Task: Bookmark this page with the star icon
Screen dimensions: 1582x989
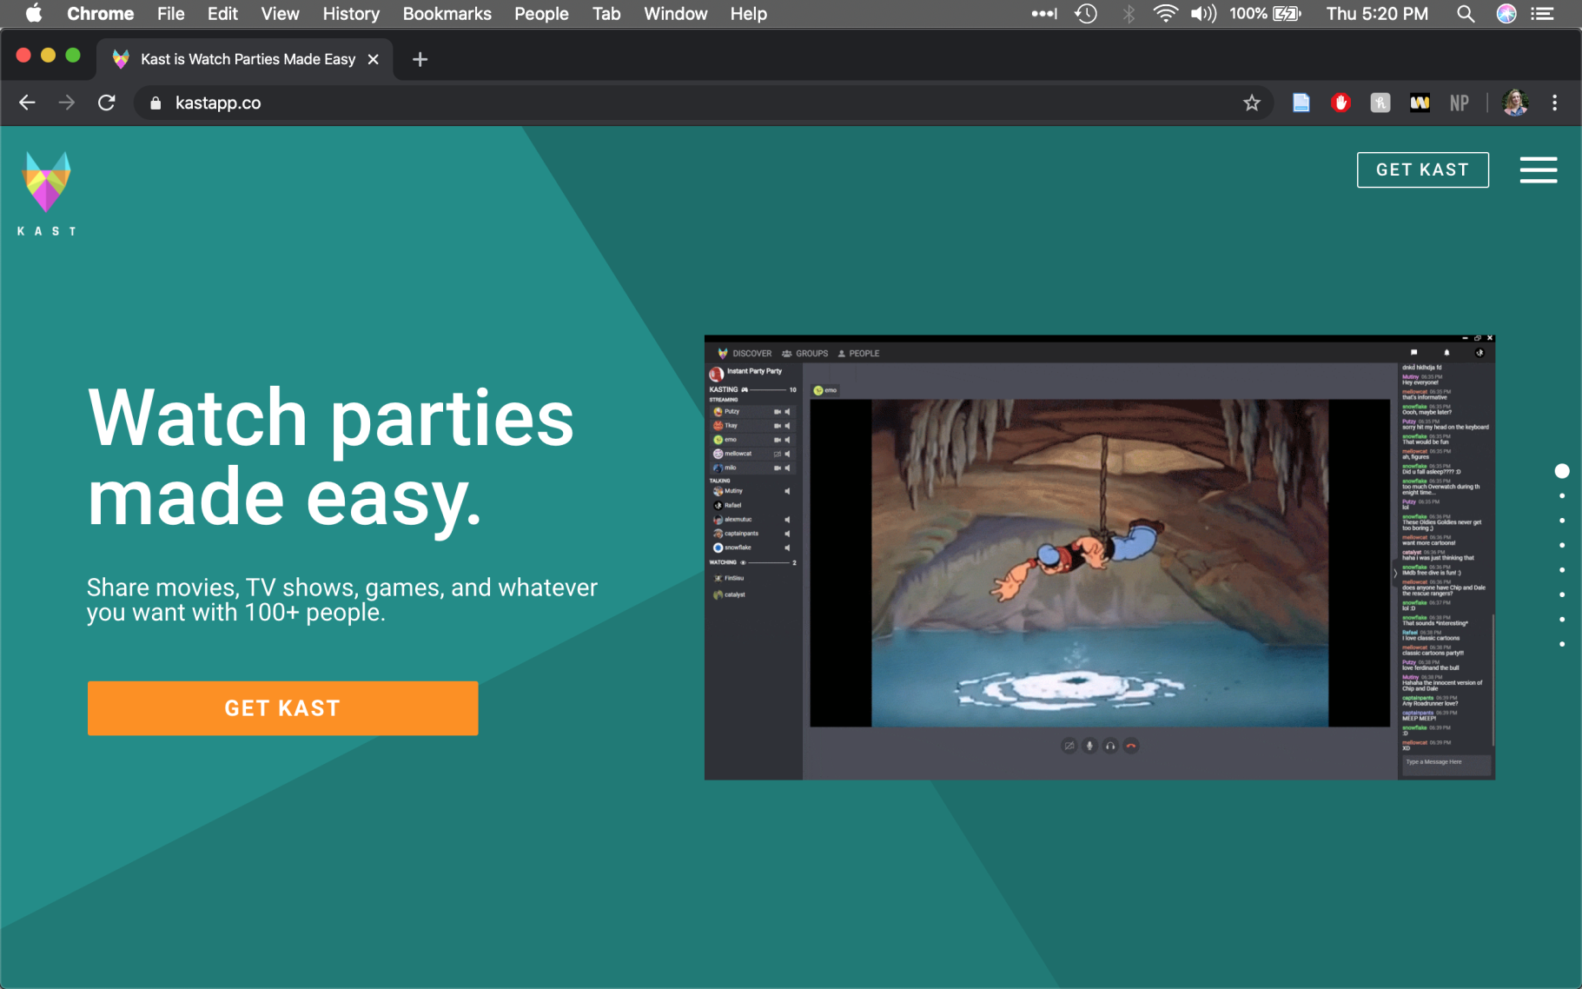Action: 1251,103
